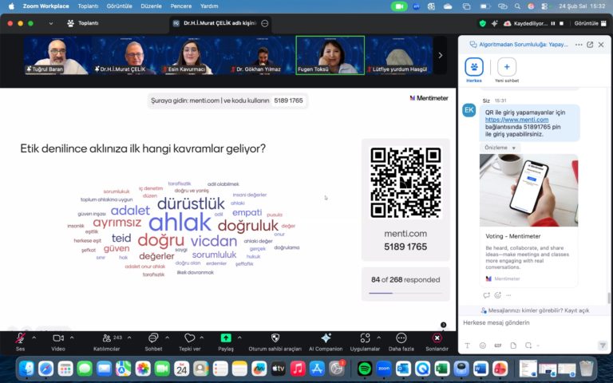Click the GIF icon in chat composer

[x=497, y=345]
